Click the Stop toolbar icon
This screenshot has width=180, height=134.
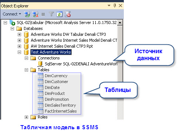pos(43,14)
